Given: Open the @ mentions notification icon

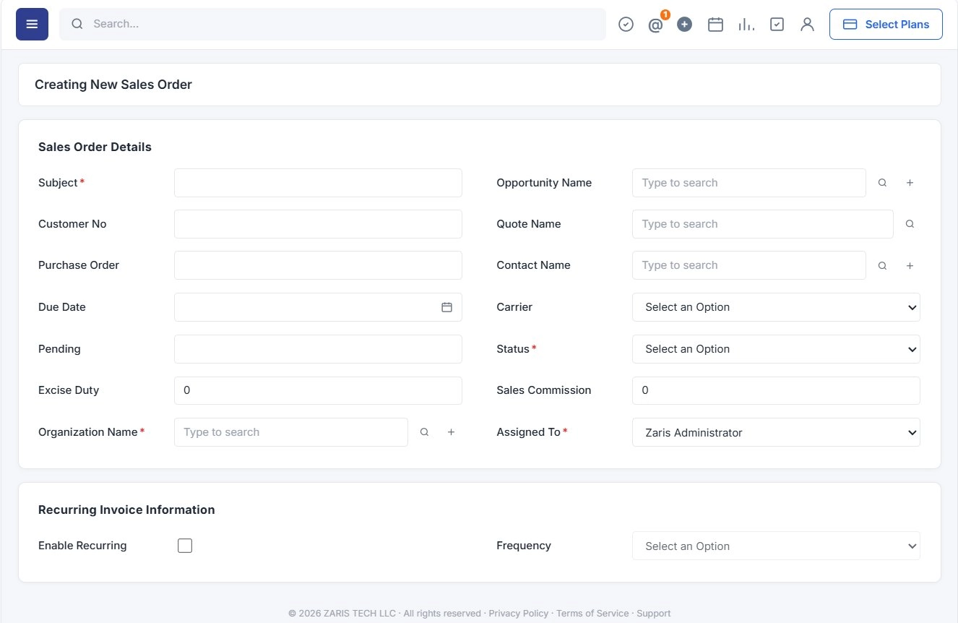Looking at the screenshot, I should click(655, 25).
